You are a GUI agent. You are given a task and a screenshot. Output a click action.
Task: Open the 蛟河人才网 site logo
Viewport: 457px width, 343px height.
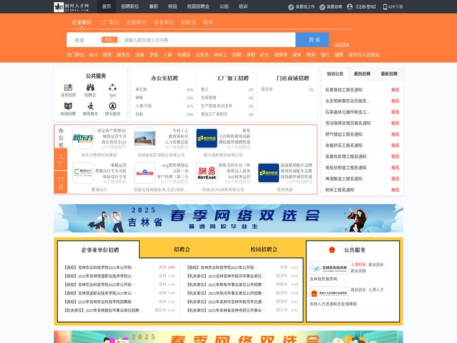[x=71, y=7]
